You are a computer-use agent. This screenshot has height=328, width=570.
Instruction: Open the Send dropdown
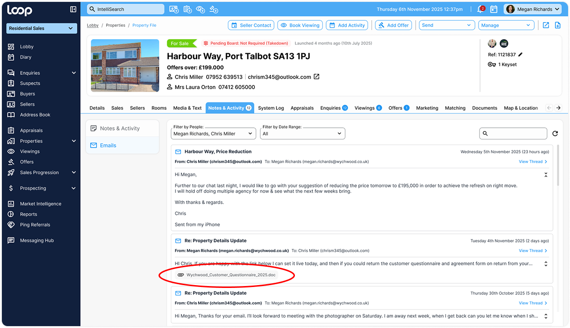pyautogui.click(x=447, y=25)
